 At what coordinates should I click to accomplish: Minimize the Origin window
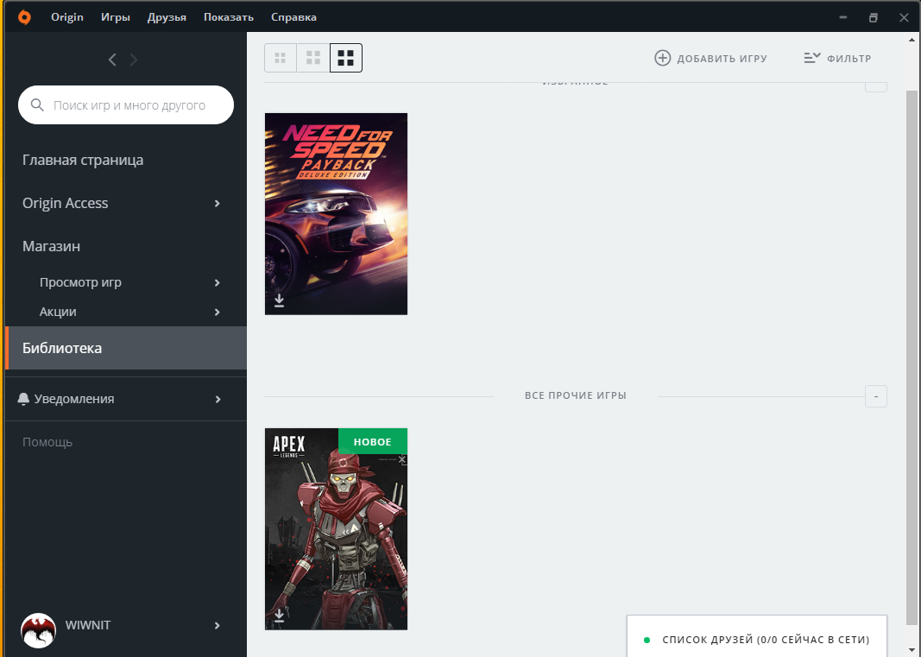[842, 17]
